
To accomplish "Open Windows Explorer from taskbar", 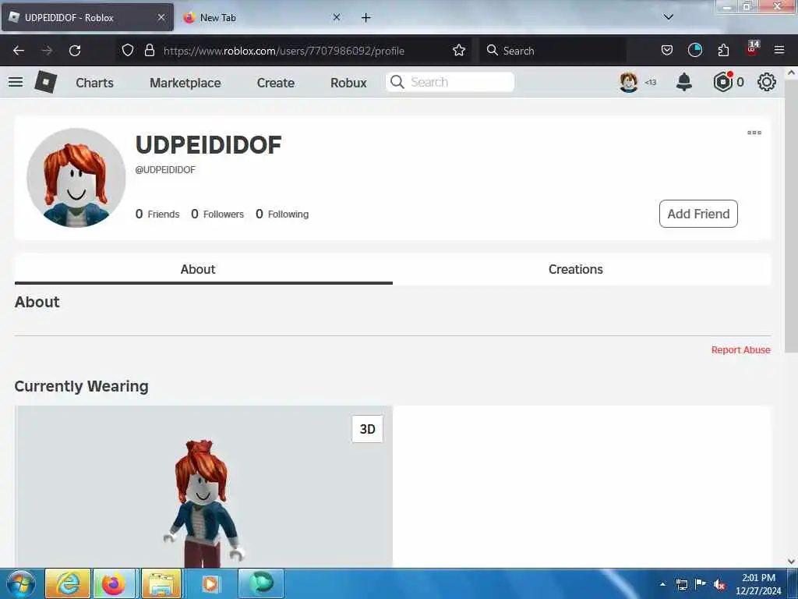I will (161, 583).
